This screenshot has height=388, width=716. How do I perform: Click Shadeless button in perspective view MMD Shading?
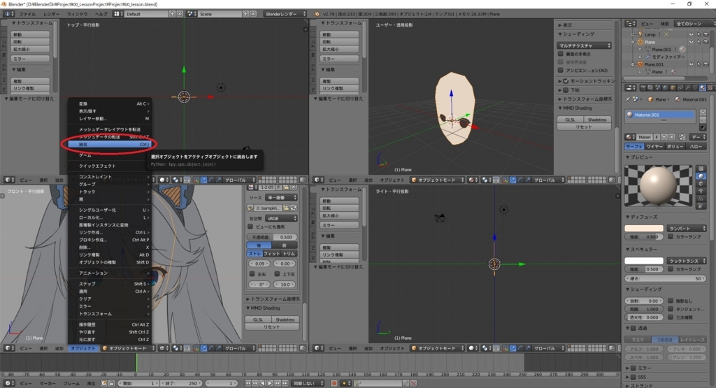point(597,120)
